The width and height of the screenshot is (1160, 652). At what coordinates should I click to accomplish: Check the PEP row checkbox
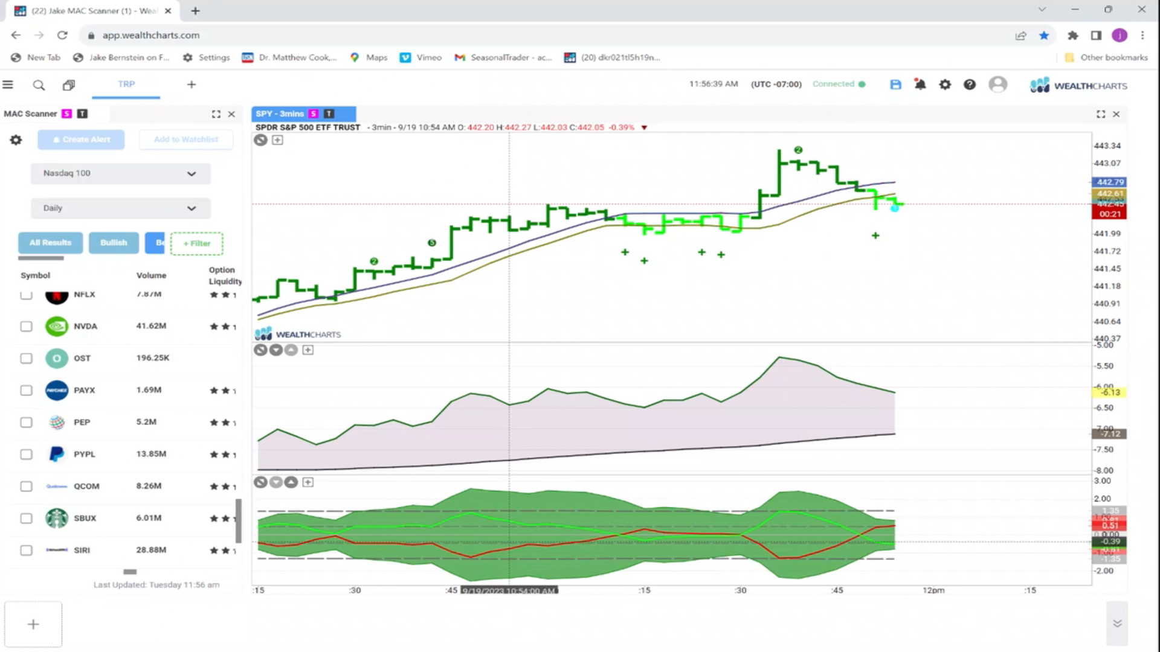click(26, 423)
